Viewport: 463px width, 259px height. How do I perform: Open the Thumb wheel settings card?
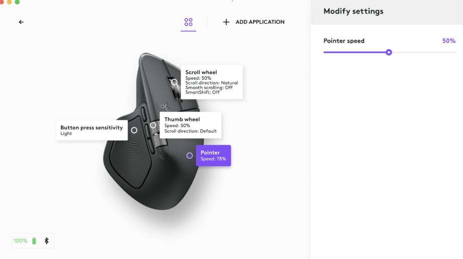click(190, 125)
